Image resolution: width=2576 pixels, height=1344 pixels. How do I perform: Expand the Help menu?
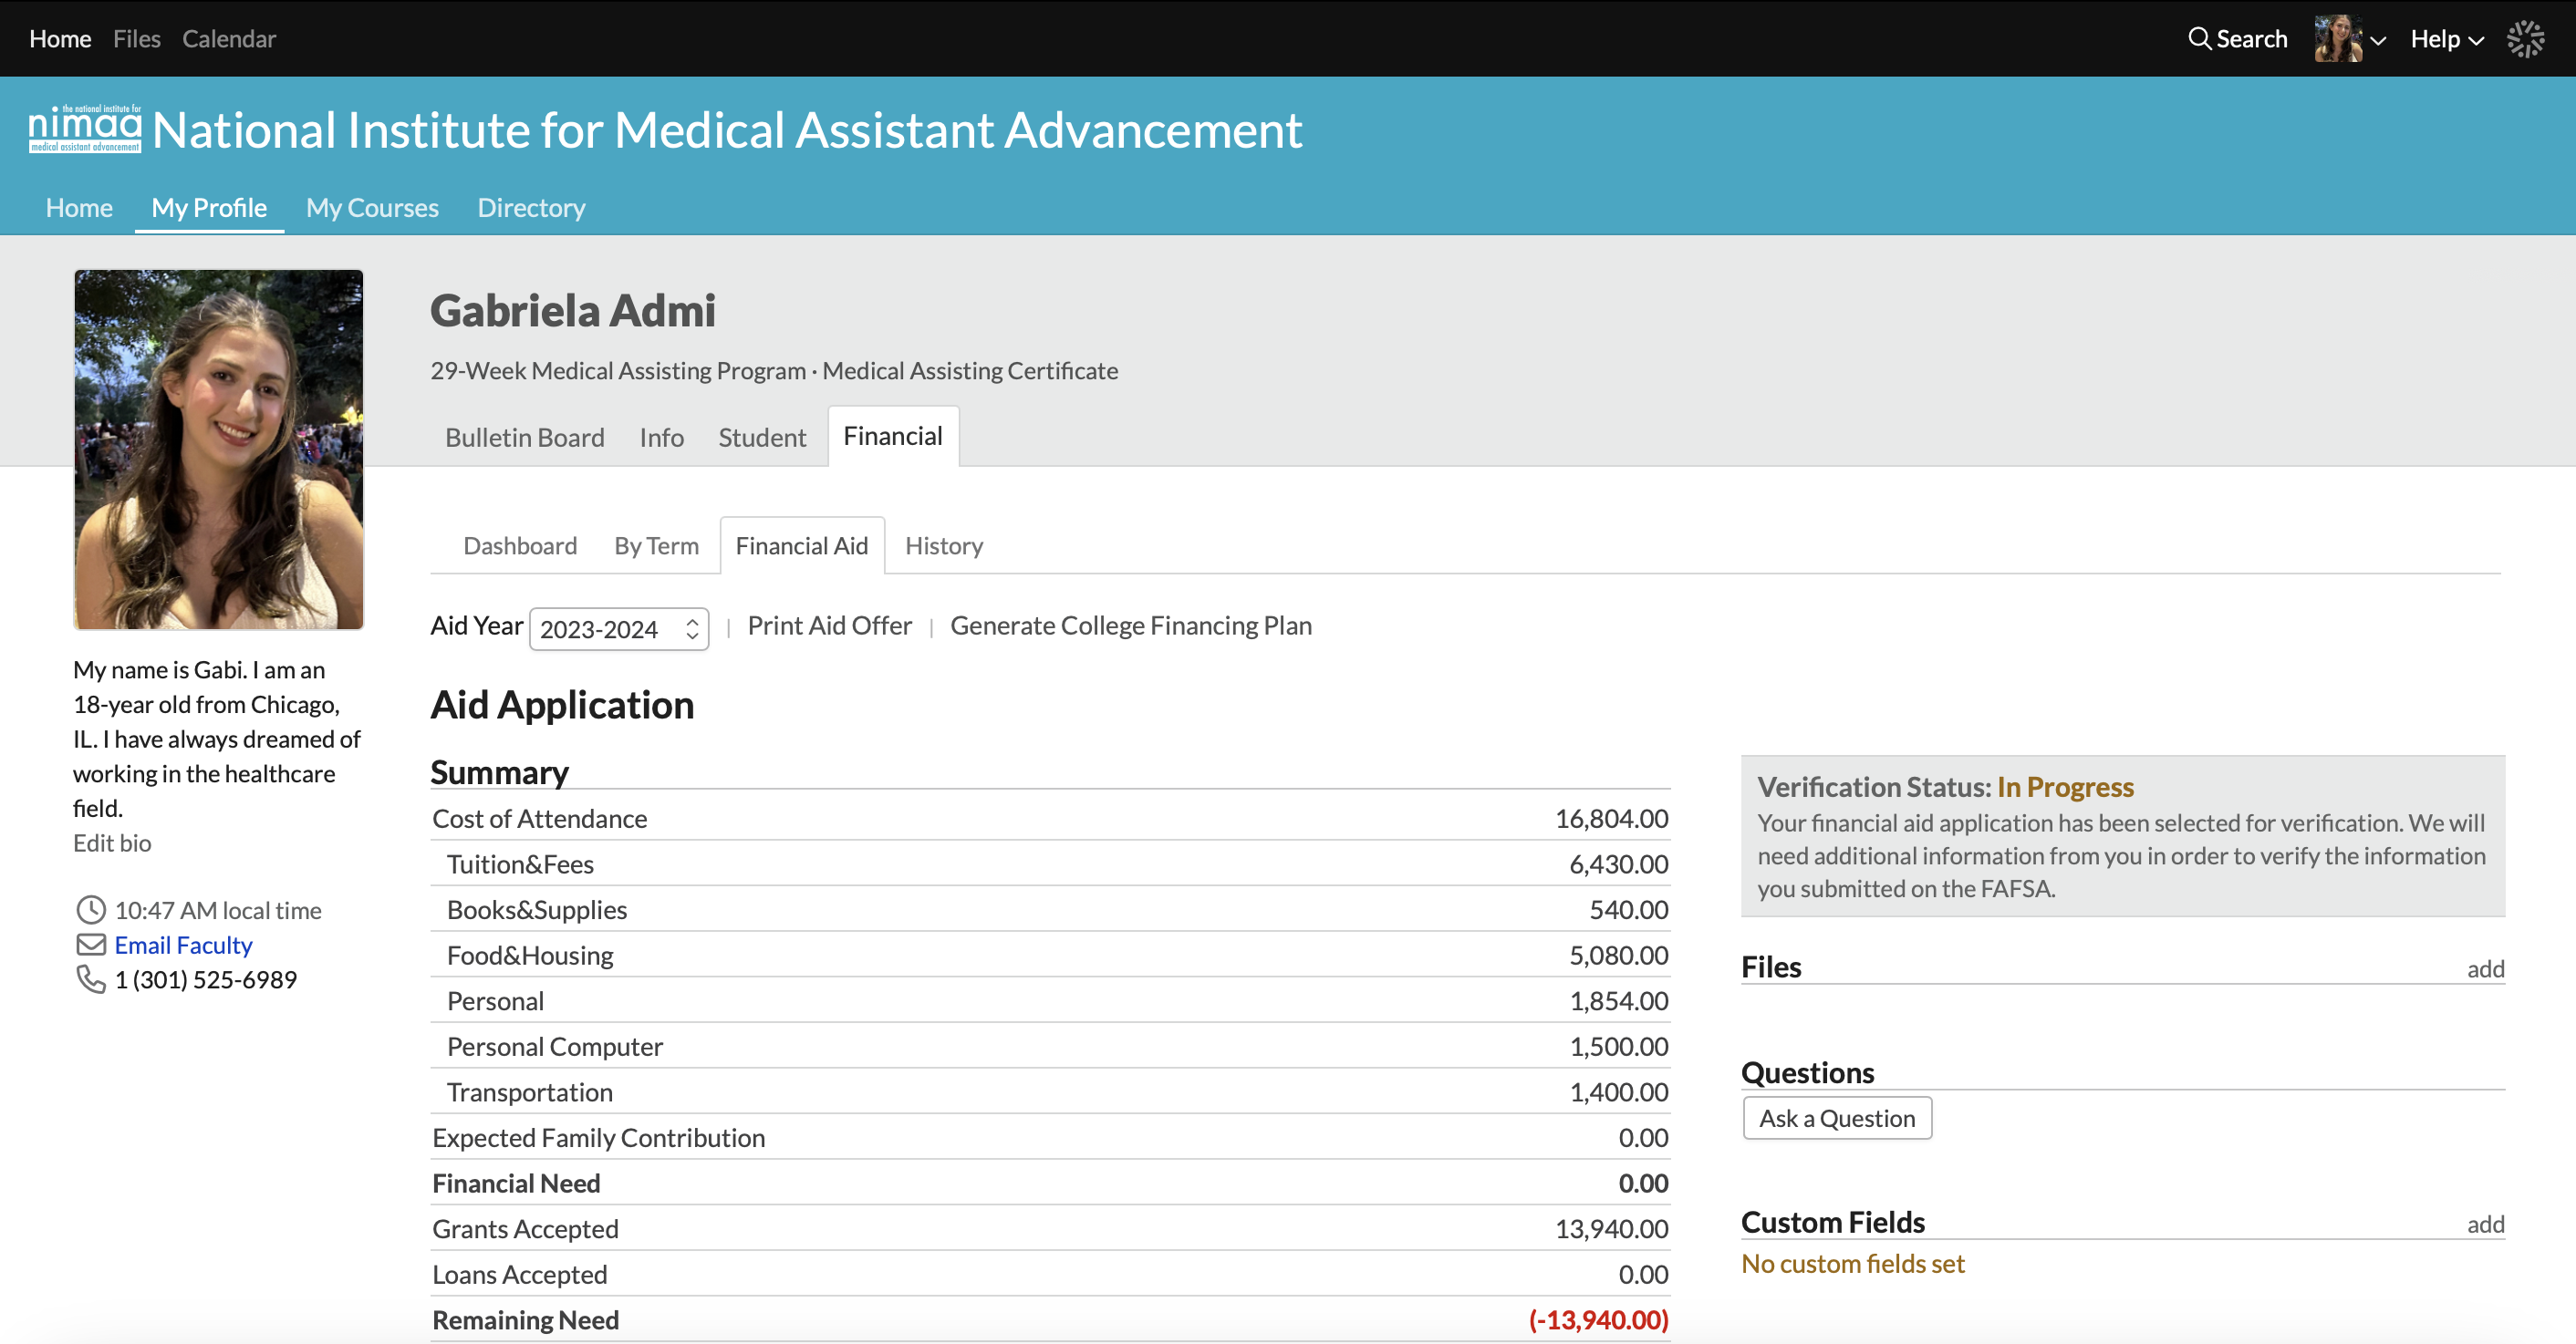pos(2446,39)
